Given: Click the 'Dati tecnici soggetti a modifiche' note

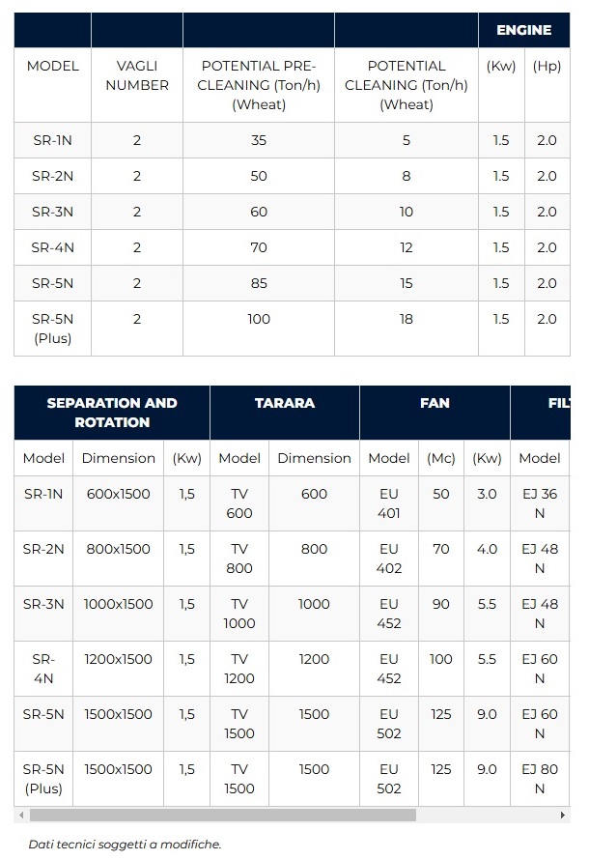Looking at the screenshot, I should point(125,844).
